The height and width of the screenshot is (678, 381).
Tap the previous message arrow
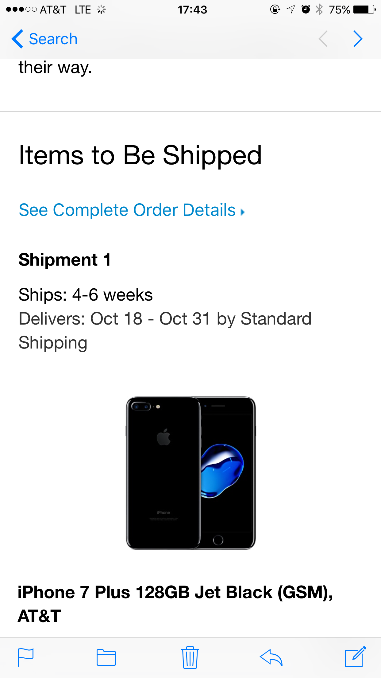coord(323,39)
